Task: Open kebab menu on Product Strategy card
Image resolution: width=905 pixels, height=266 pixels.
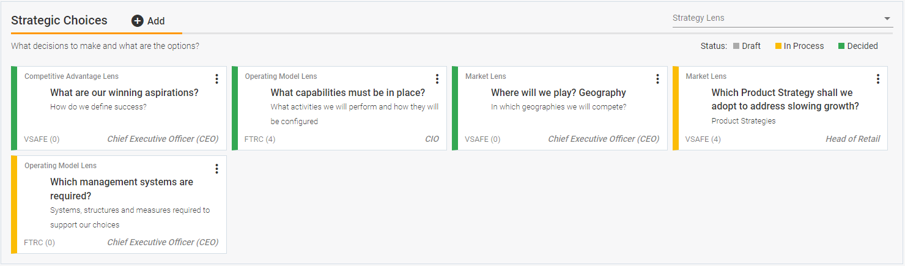Action: coord(877,79)
